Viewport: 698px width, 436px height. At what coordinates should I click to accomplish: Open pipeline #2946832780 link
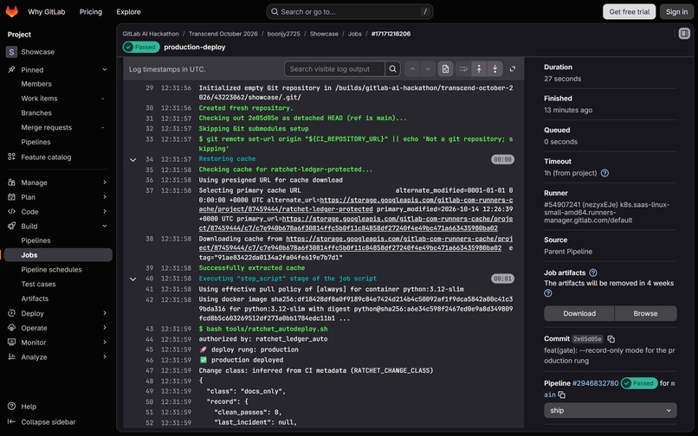(595, 383)
